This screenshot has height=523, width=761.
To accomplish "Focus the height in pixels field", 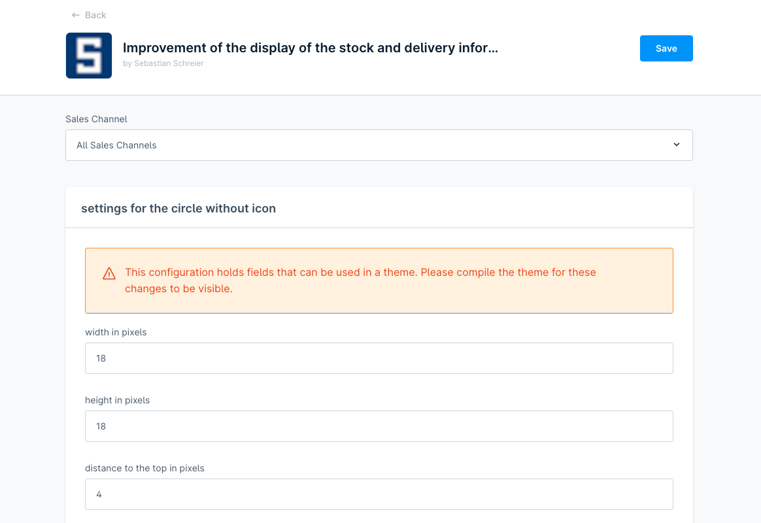I will [x=379, y=426].
